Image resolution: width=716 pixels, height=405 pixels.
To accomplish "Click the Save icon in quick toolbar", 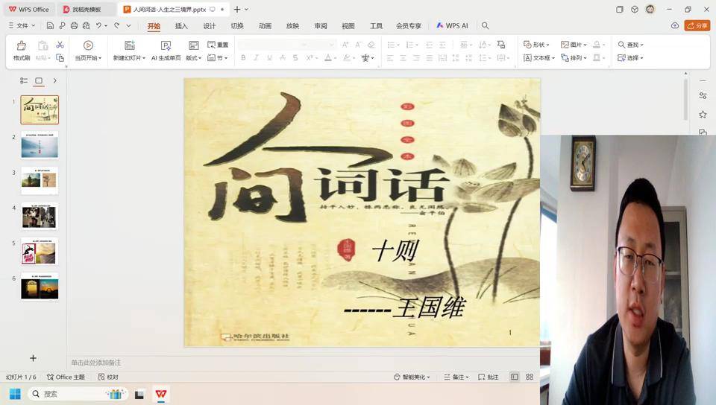I will click(x=50, y=25).
